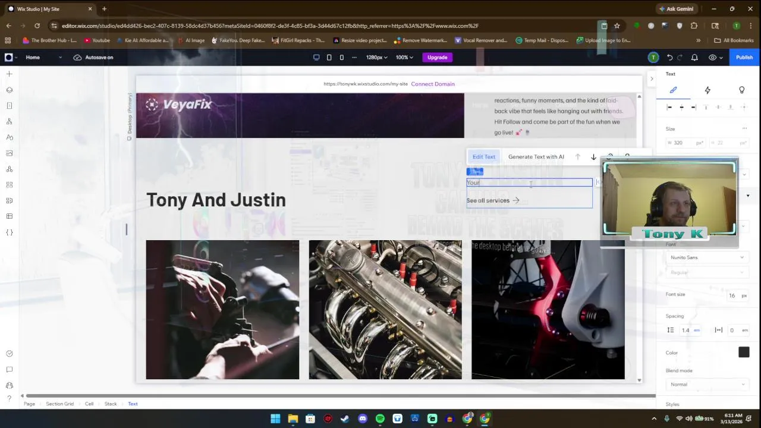Open the CMS table icon in sidebar
Image resolution: width=761 pixels, height=428 pixels.
pos(10,216)
